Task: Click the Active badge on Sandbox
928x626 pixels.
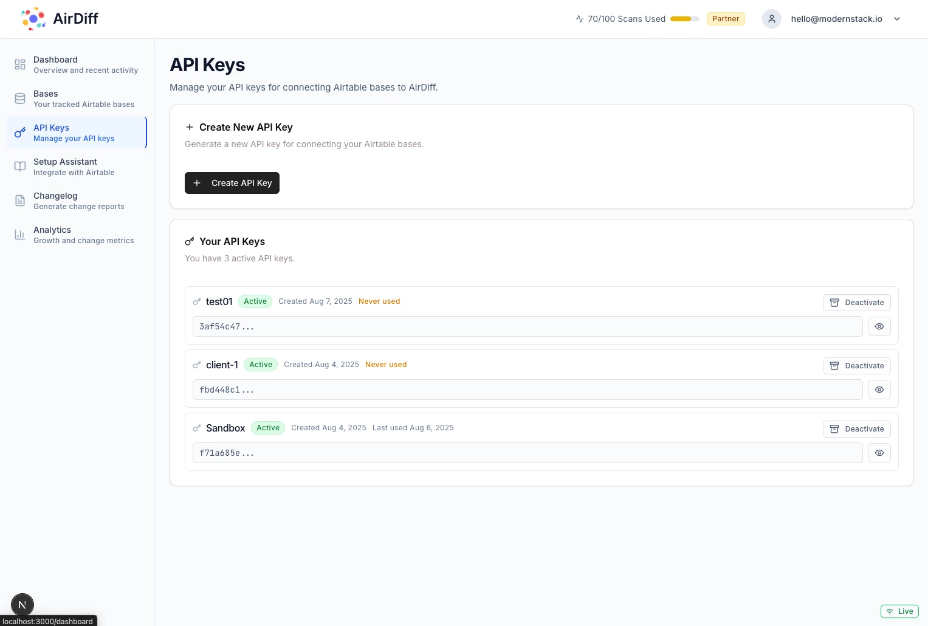Action: pos(268,428)
